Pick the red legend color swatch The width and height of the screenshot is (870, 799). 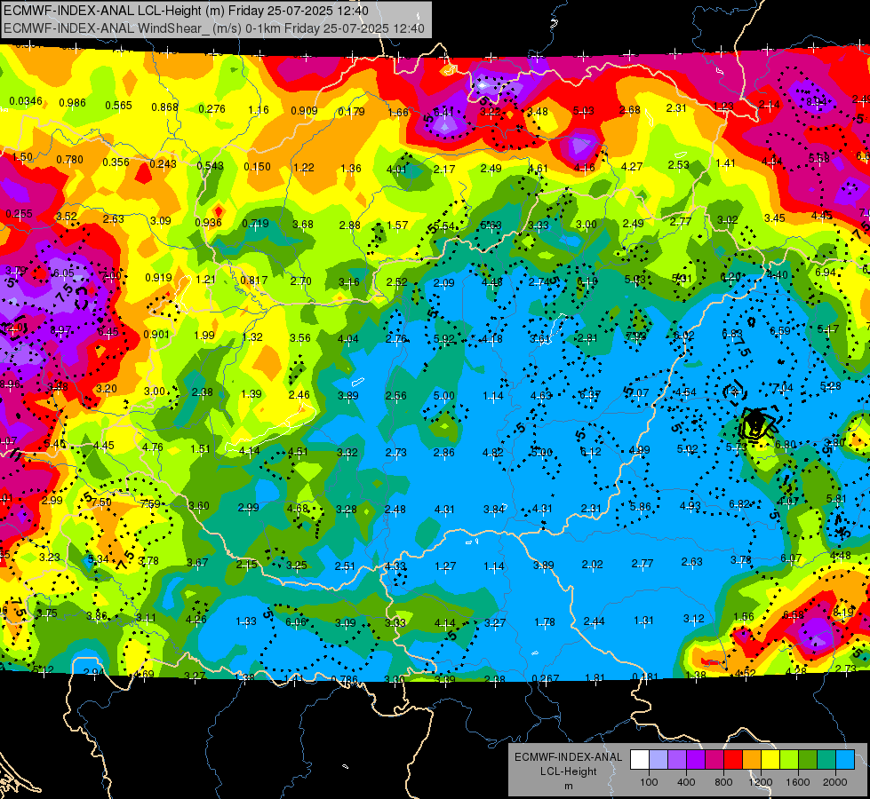pyautogui.click(x=733, y=760)
